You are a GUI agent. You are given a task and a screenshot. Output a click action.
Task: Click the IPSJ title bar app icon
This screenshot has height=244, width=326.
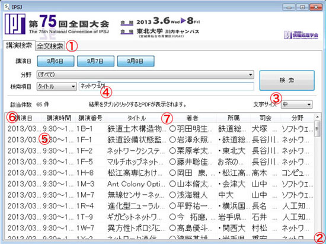(x=7, y=7)
